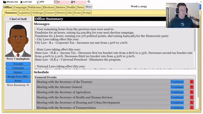
Task: Continue Secretary of Transportation meeting
Action: point(177,108)
